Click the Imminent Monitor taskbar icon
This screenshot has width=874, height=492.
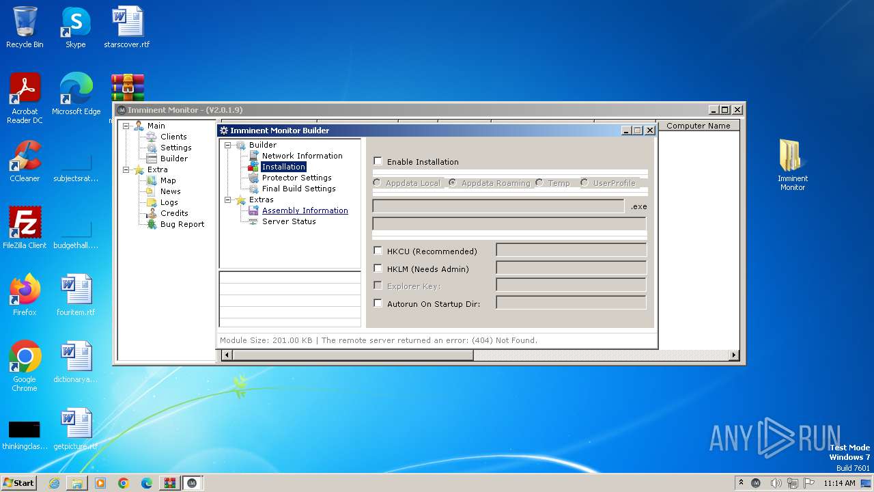192,483
